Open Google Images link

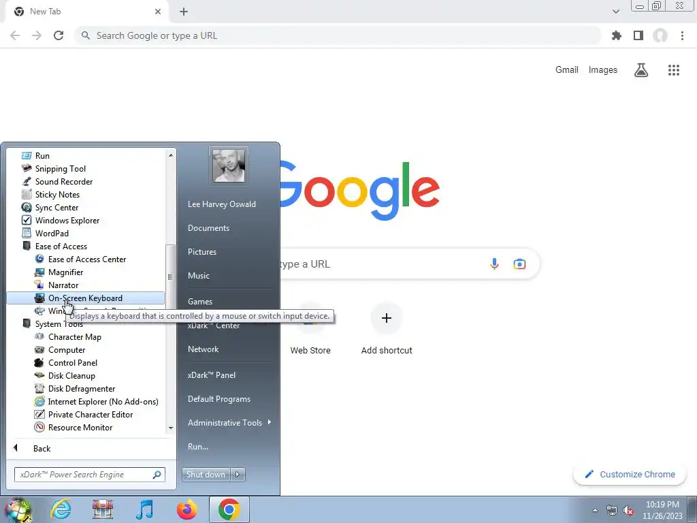pos(603,70)
